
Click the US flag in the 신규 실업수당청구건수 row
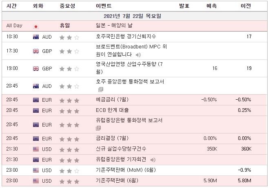click(35, 149)
